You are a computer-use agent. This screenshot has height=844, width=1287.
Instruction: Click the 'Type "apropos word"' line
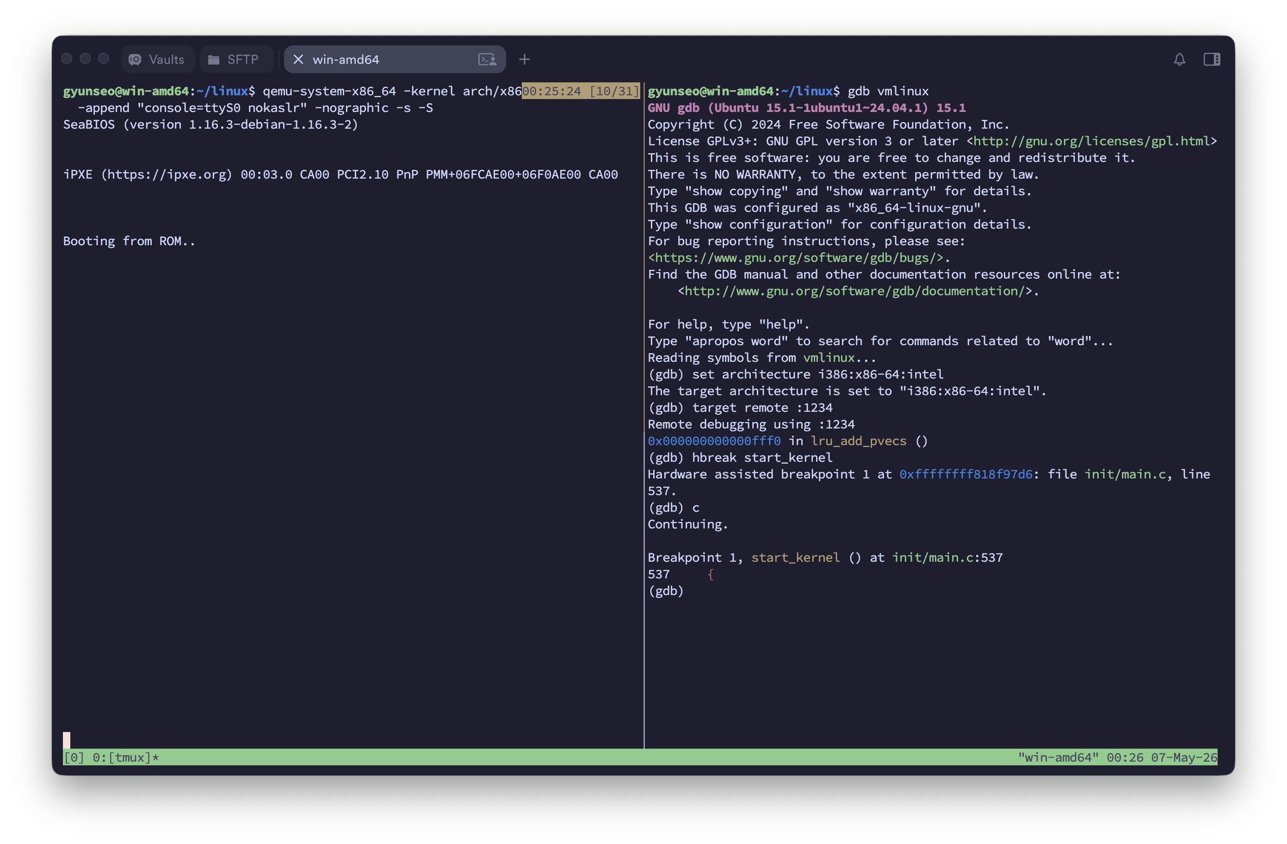880,341
